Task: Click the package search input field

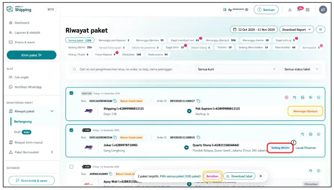Action: [x=131, y=69]
